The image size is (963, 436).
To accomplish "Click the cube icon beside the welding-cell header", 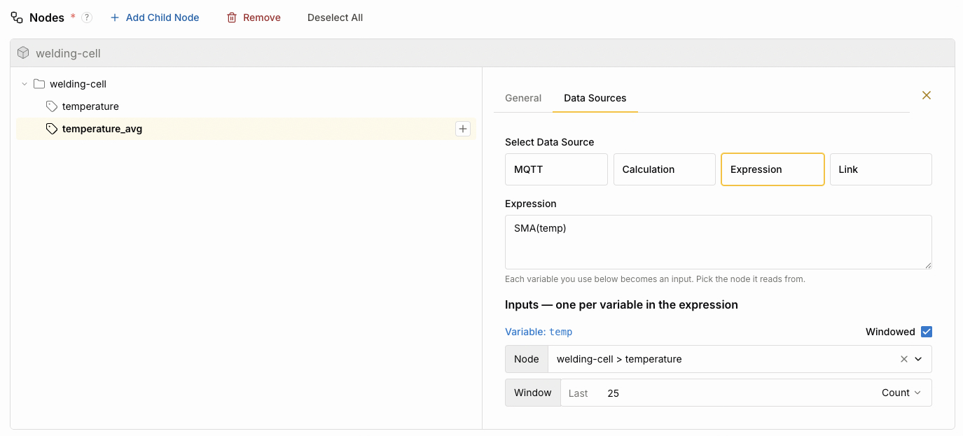I will coord(23,52).
